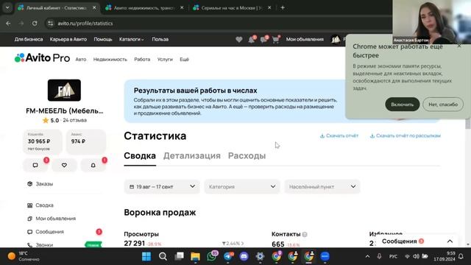Image resolution: width=471 pixels, height=265 pixels.
Task: Expand the Каталоги menu in the top bar
Action: pos(131,39)
